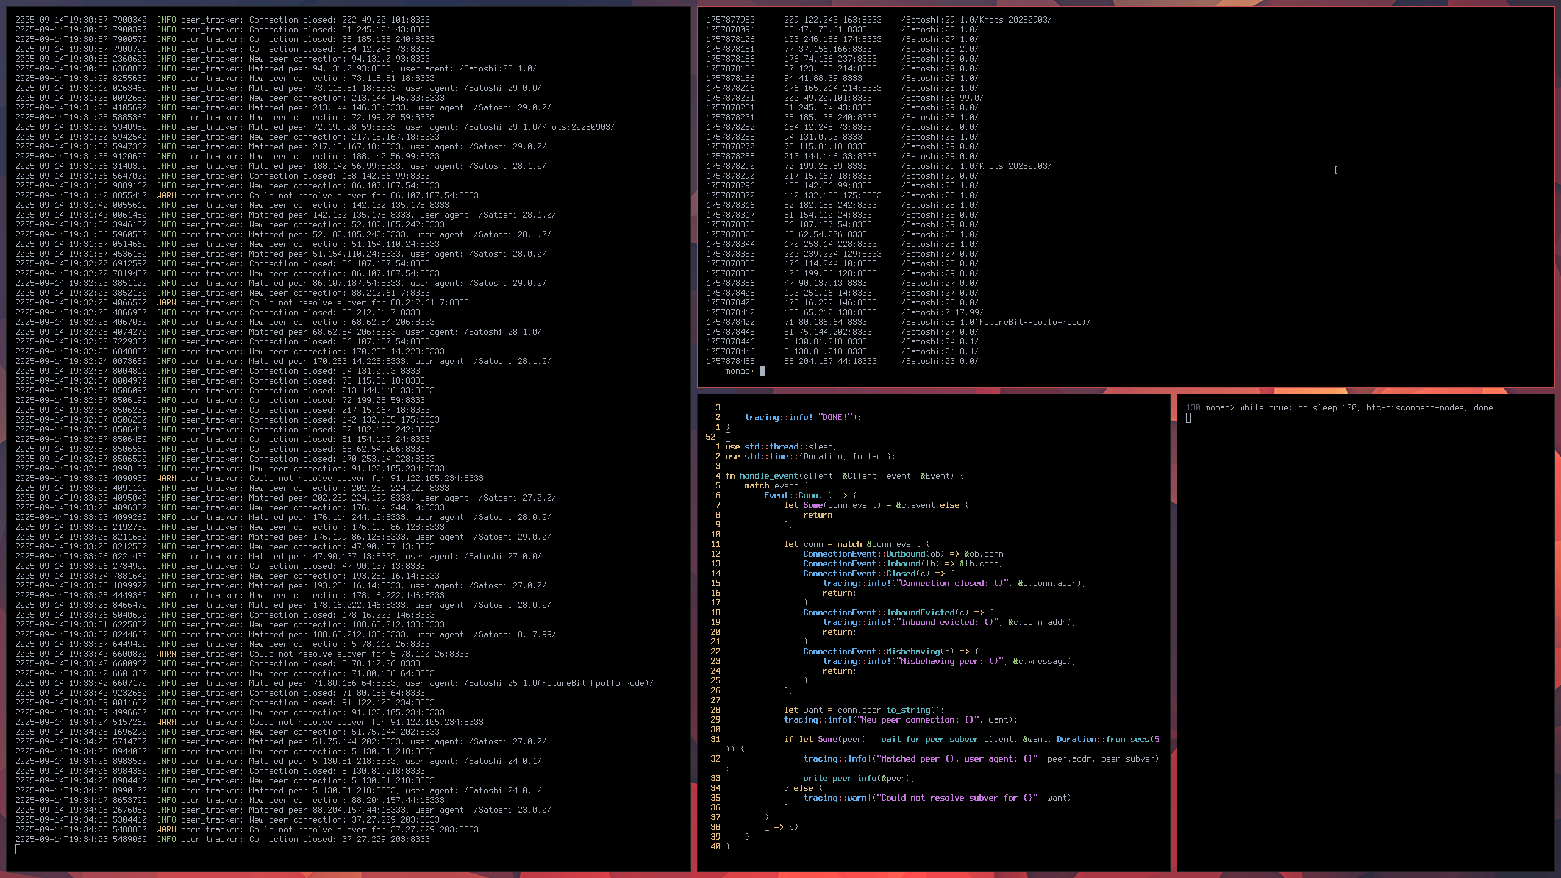Viewport: 1561px width, 878px height.
Task: Click 'use std::thread::sleep;' line
Action: point(781,446)
